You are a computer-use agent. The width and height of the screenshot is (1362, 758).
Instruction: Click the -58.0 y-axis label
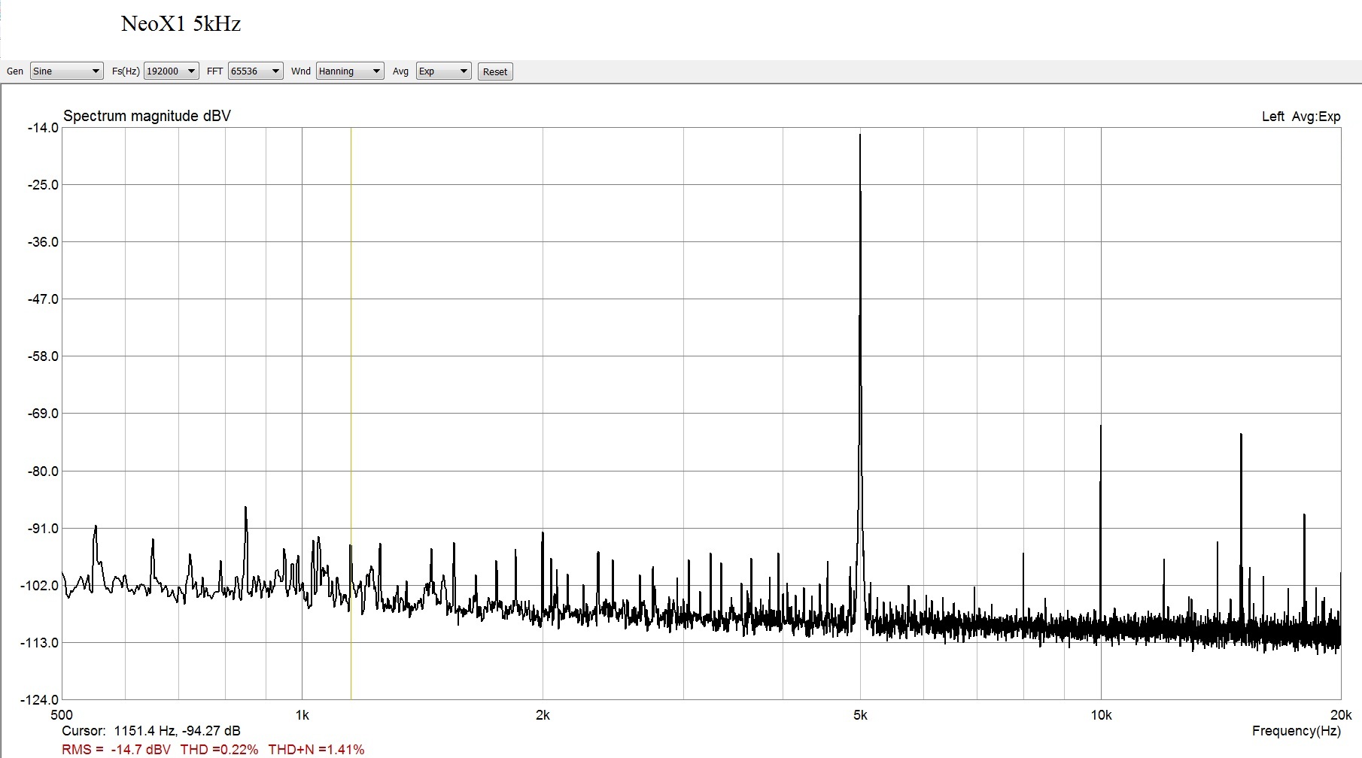point(43,356)
